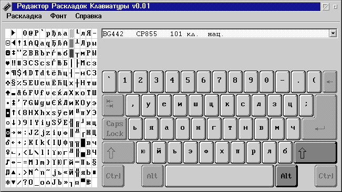Select the 'б' key next to right Shift
342x192 pixels.
tap(285, 152)
